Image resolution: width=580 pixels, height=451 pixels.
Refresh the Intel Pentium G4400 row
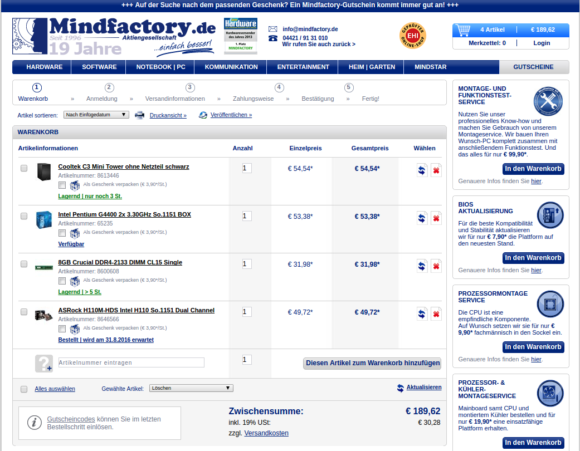(422, 218)
